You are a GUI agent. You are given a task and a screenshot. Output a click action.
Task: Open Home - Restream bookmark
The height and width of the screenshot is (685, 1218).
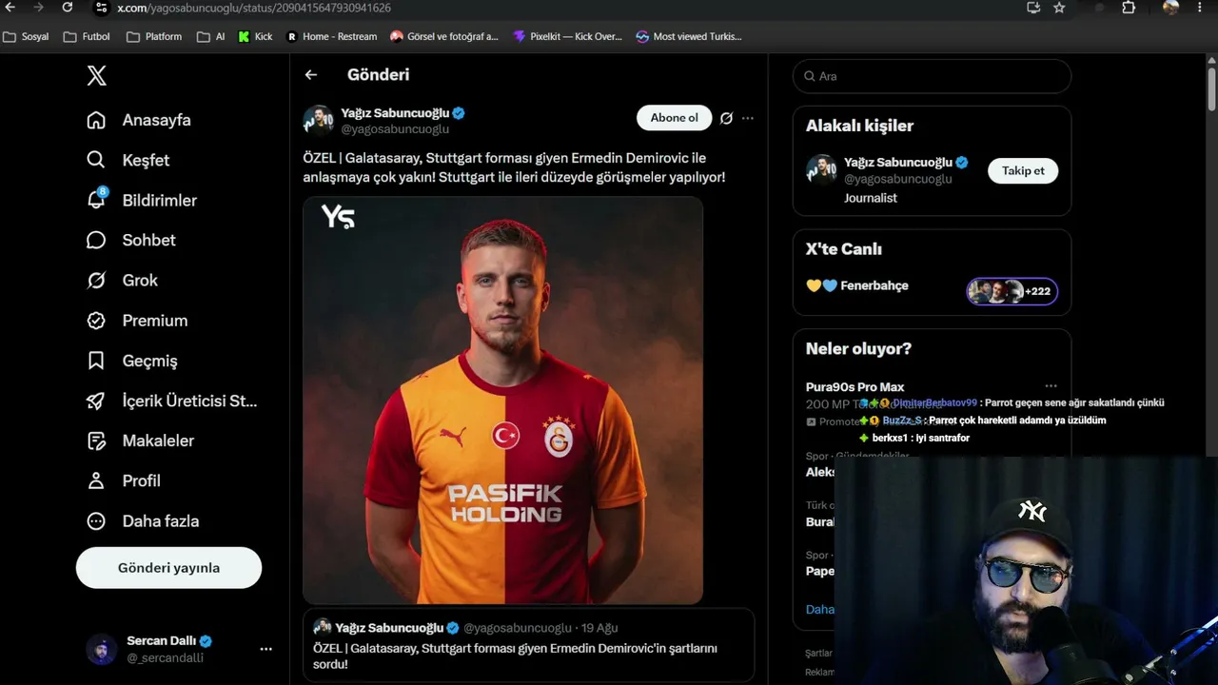(x=331, y=37)
